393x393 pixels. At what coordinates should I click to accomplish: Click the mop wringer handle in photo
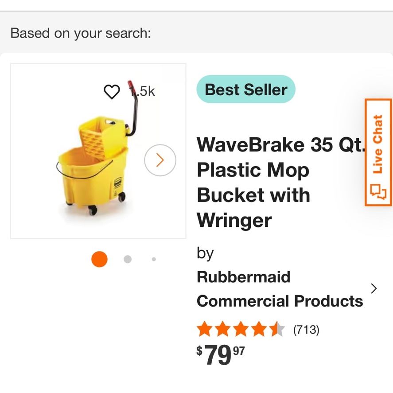(x=133, y=108)
